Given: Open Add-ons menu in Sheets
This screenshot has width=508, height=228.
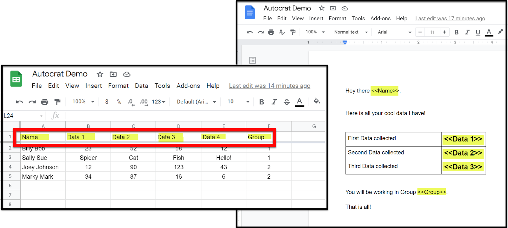Looking at the screenshot, I should point(188,86).
